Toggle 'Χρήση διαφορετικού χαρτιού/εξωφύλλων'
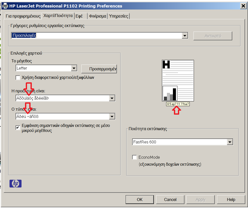248x209 pixels. (18, 78)
